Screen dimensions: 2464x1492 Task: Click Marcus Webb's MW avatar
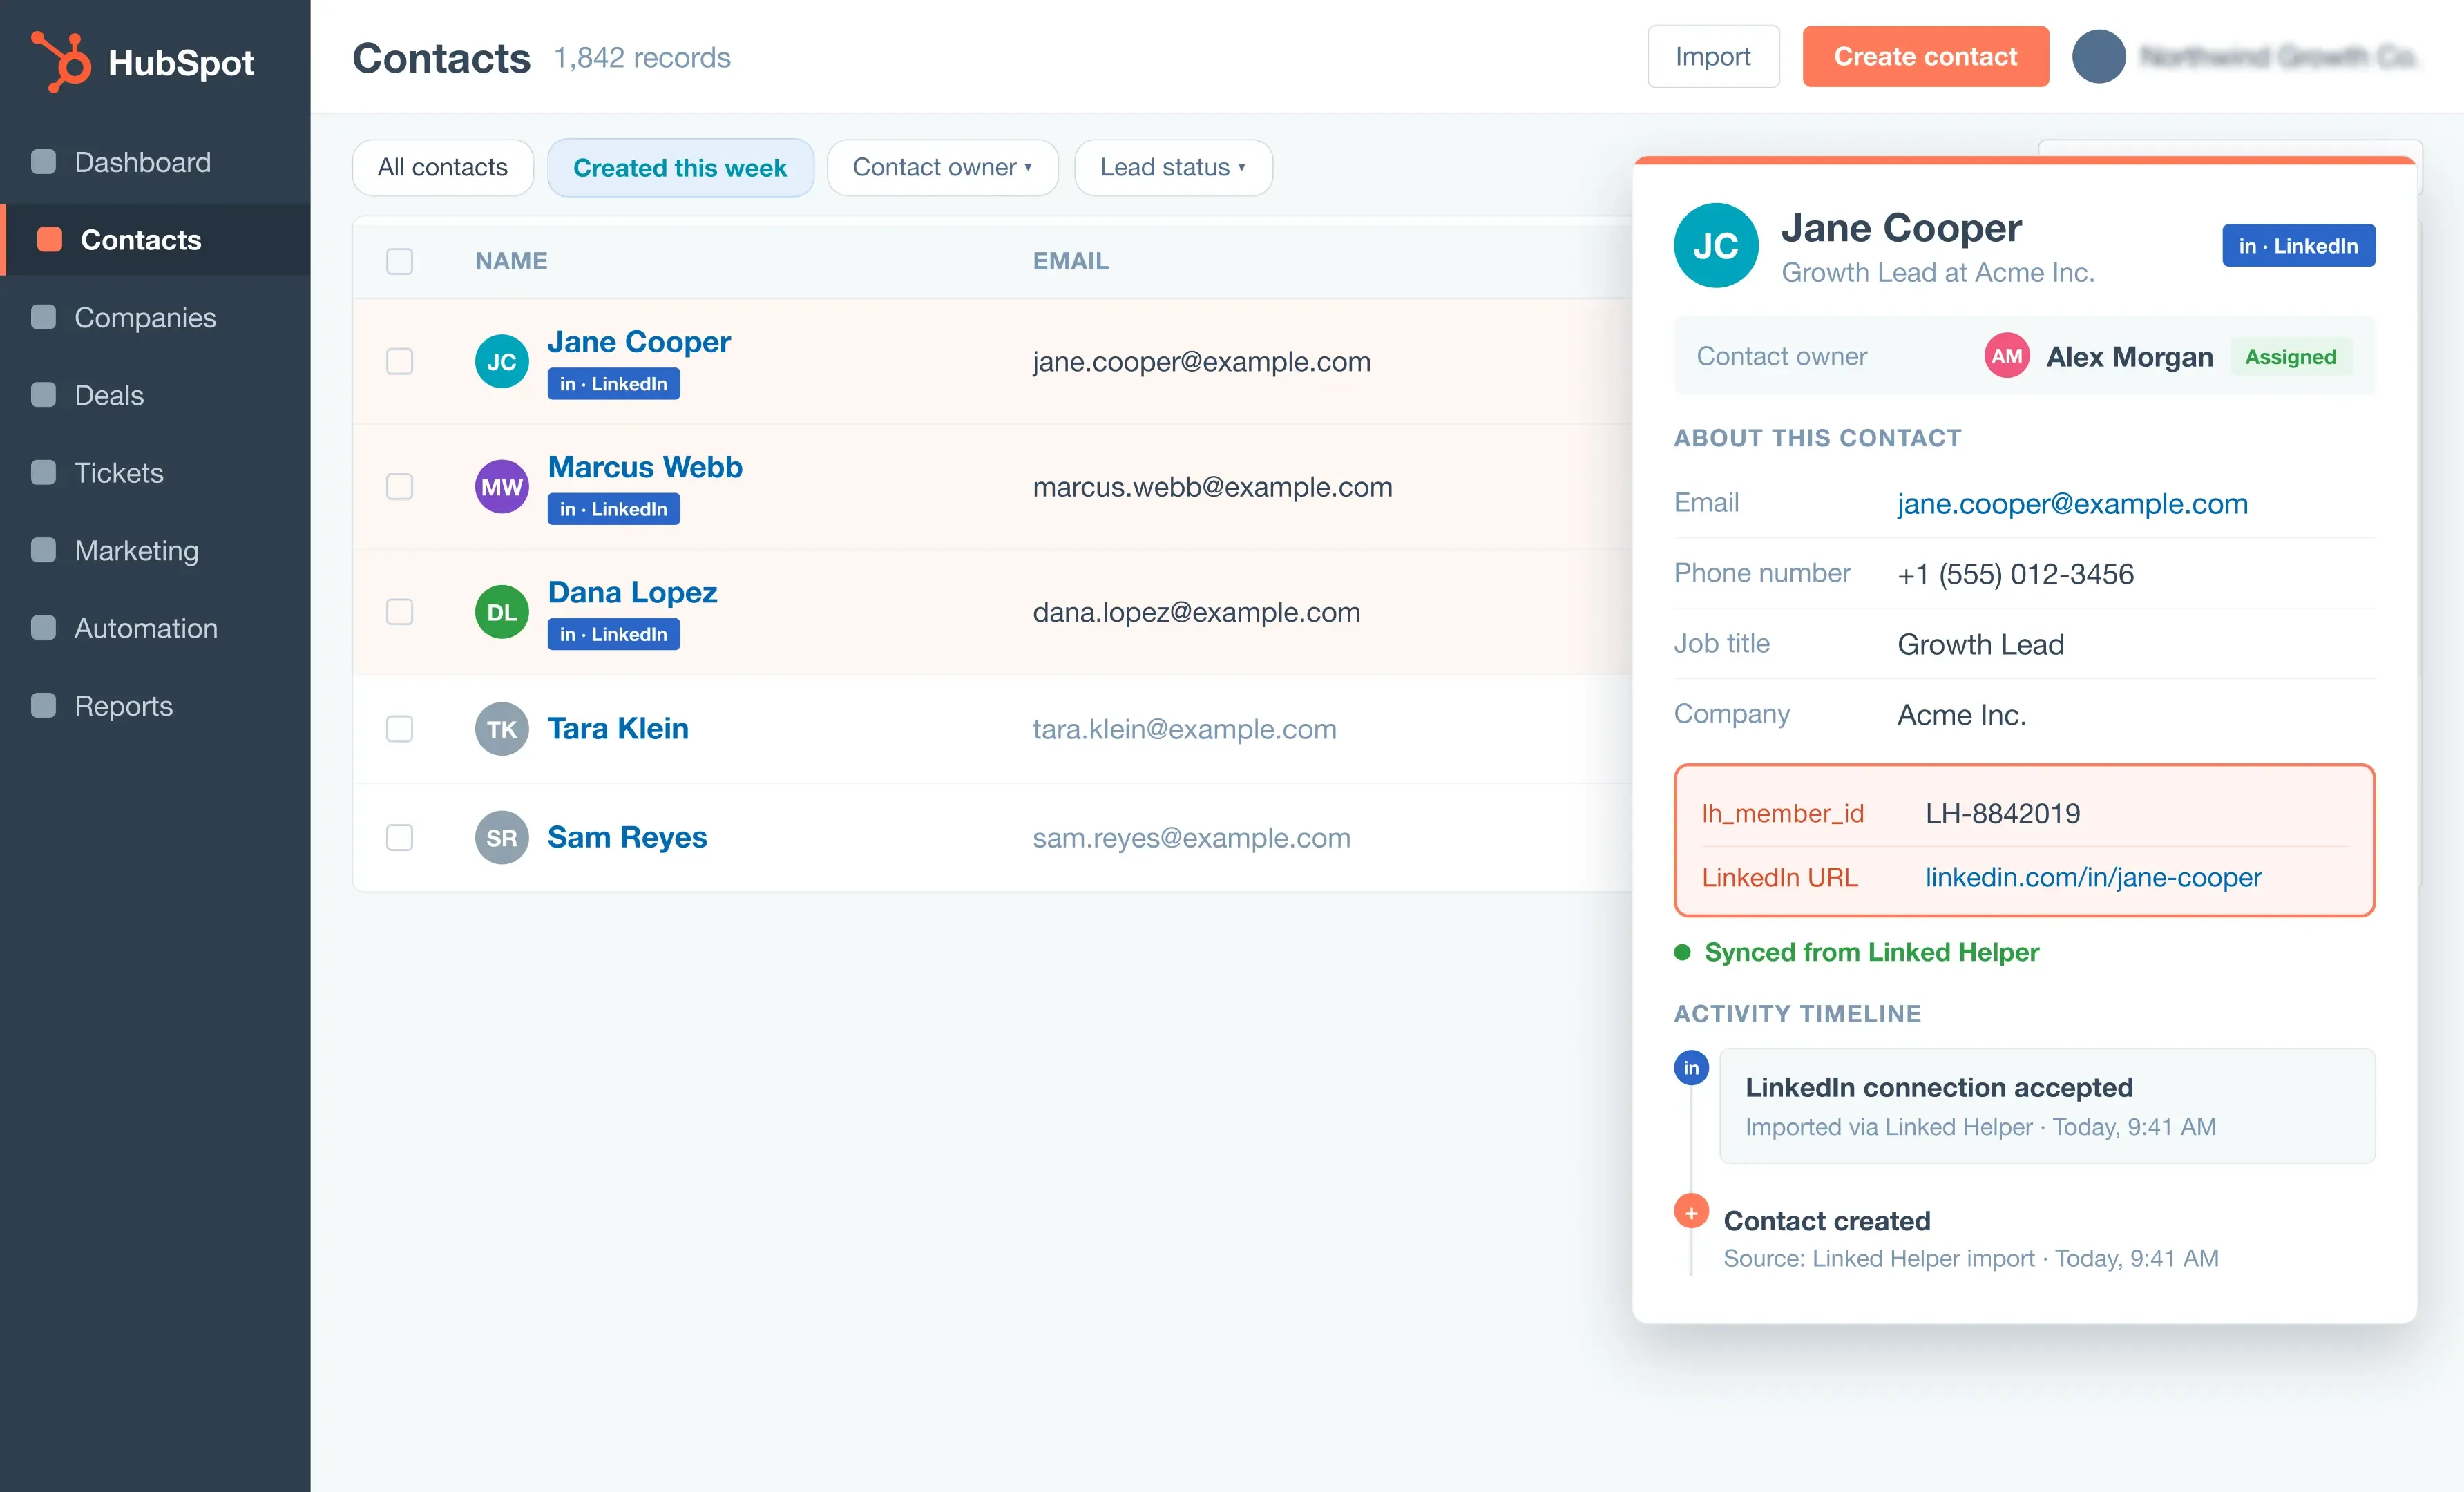coord(502,487)
